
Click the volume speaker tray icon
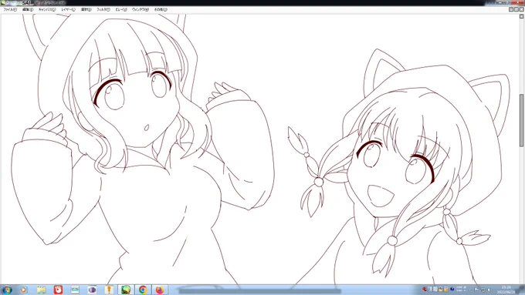[489, 290]
